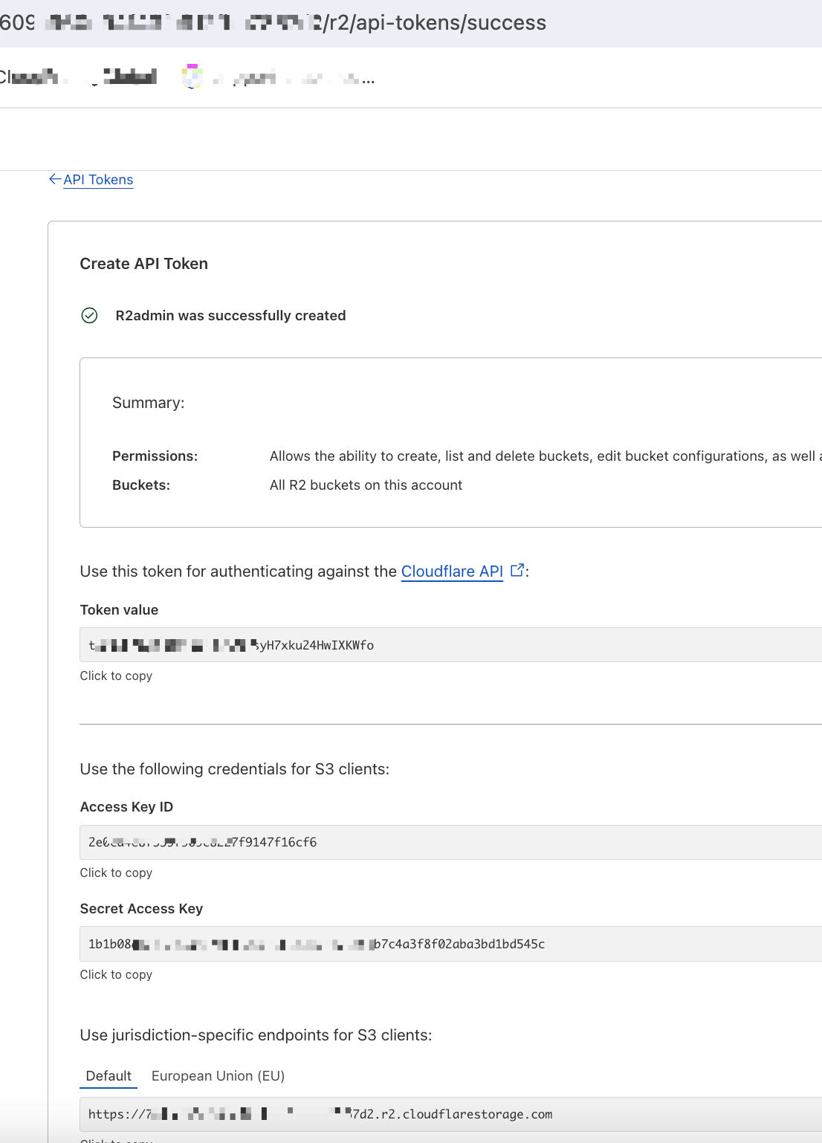Click 'Use the following credentials for S3 clients' text
The width and height of the screenshot is (822, 1143).
(x=235, y=769)
